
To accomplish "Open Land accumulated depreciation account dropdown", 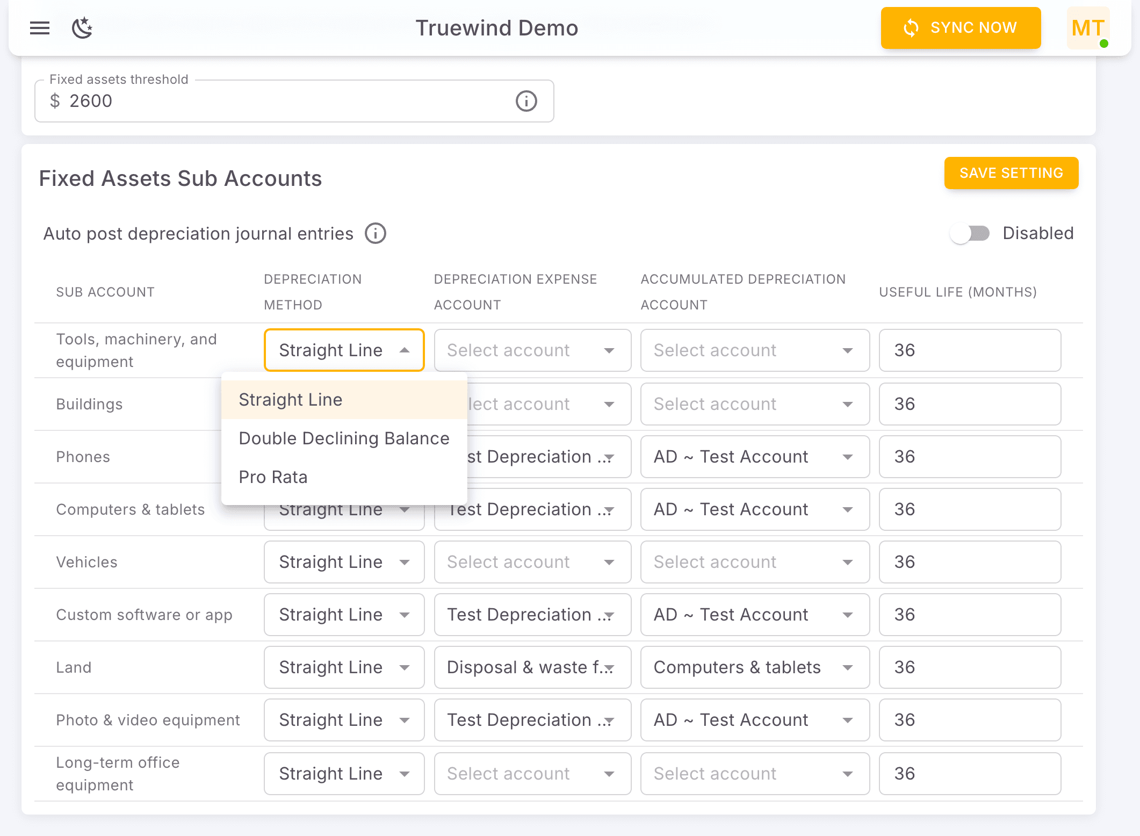I will point(754,668).
